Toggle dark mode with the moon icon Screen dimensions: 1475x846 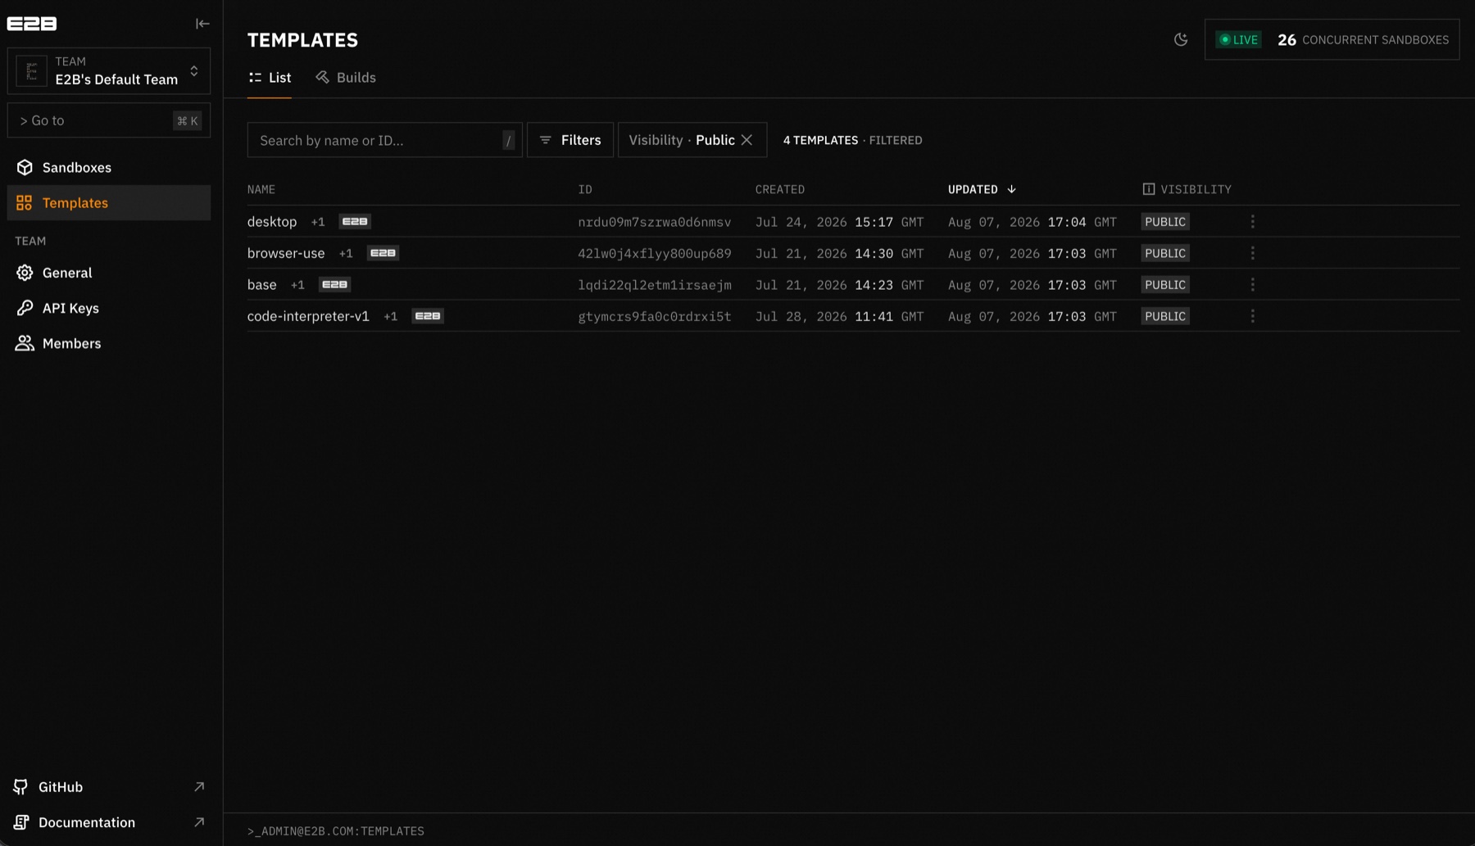click(x=1181, y=39)
